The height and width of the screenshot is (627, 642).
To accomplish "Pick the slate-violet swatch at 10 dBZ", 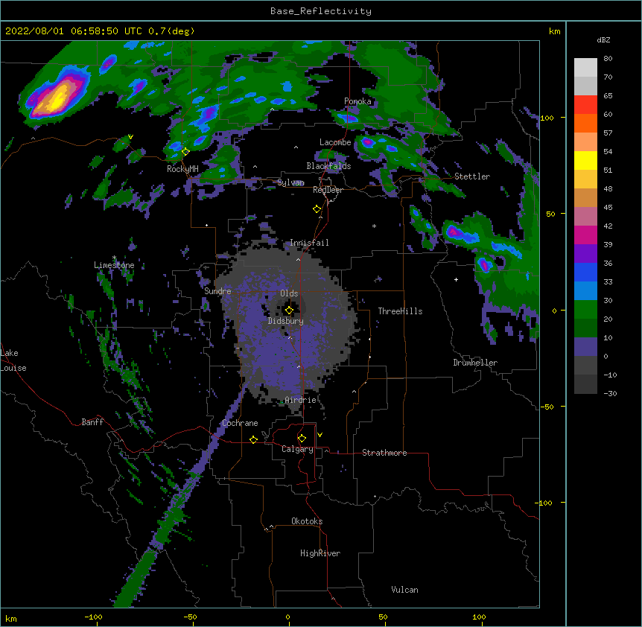I will coord(585,347).
